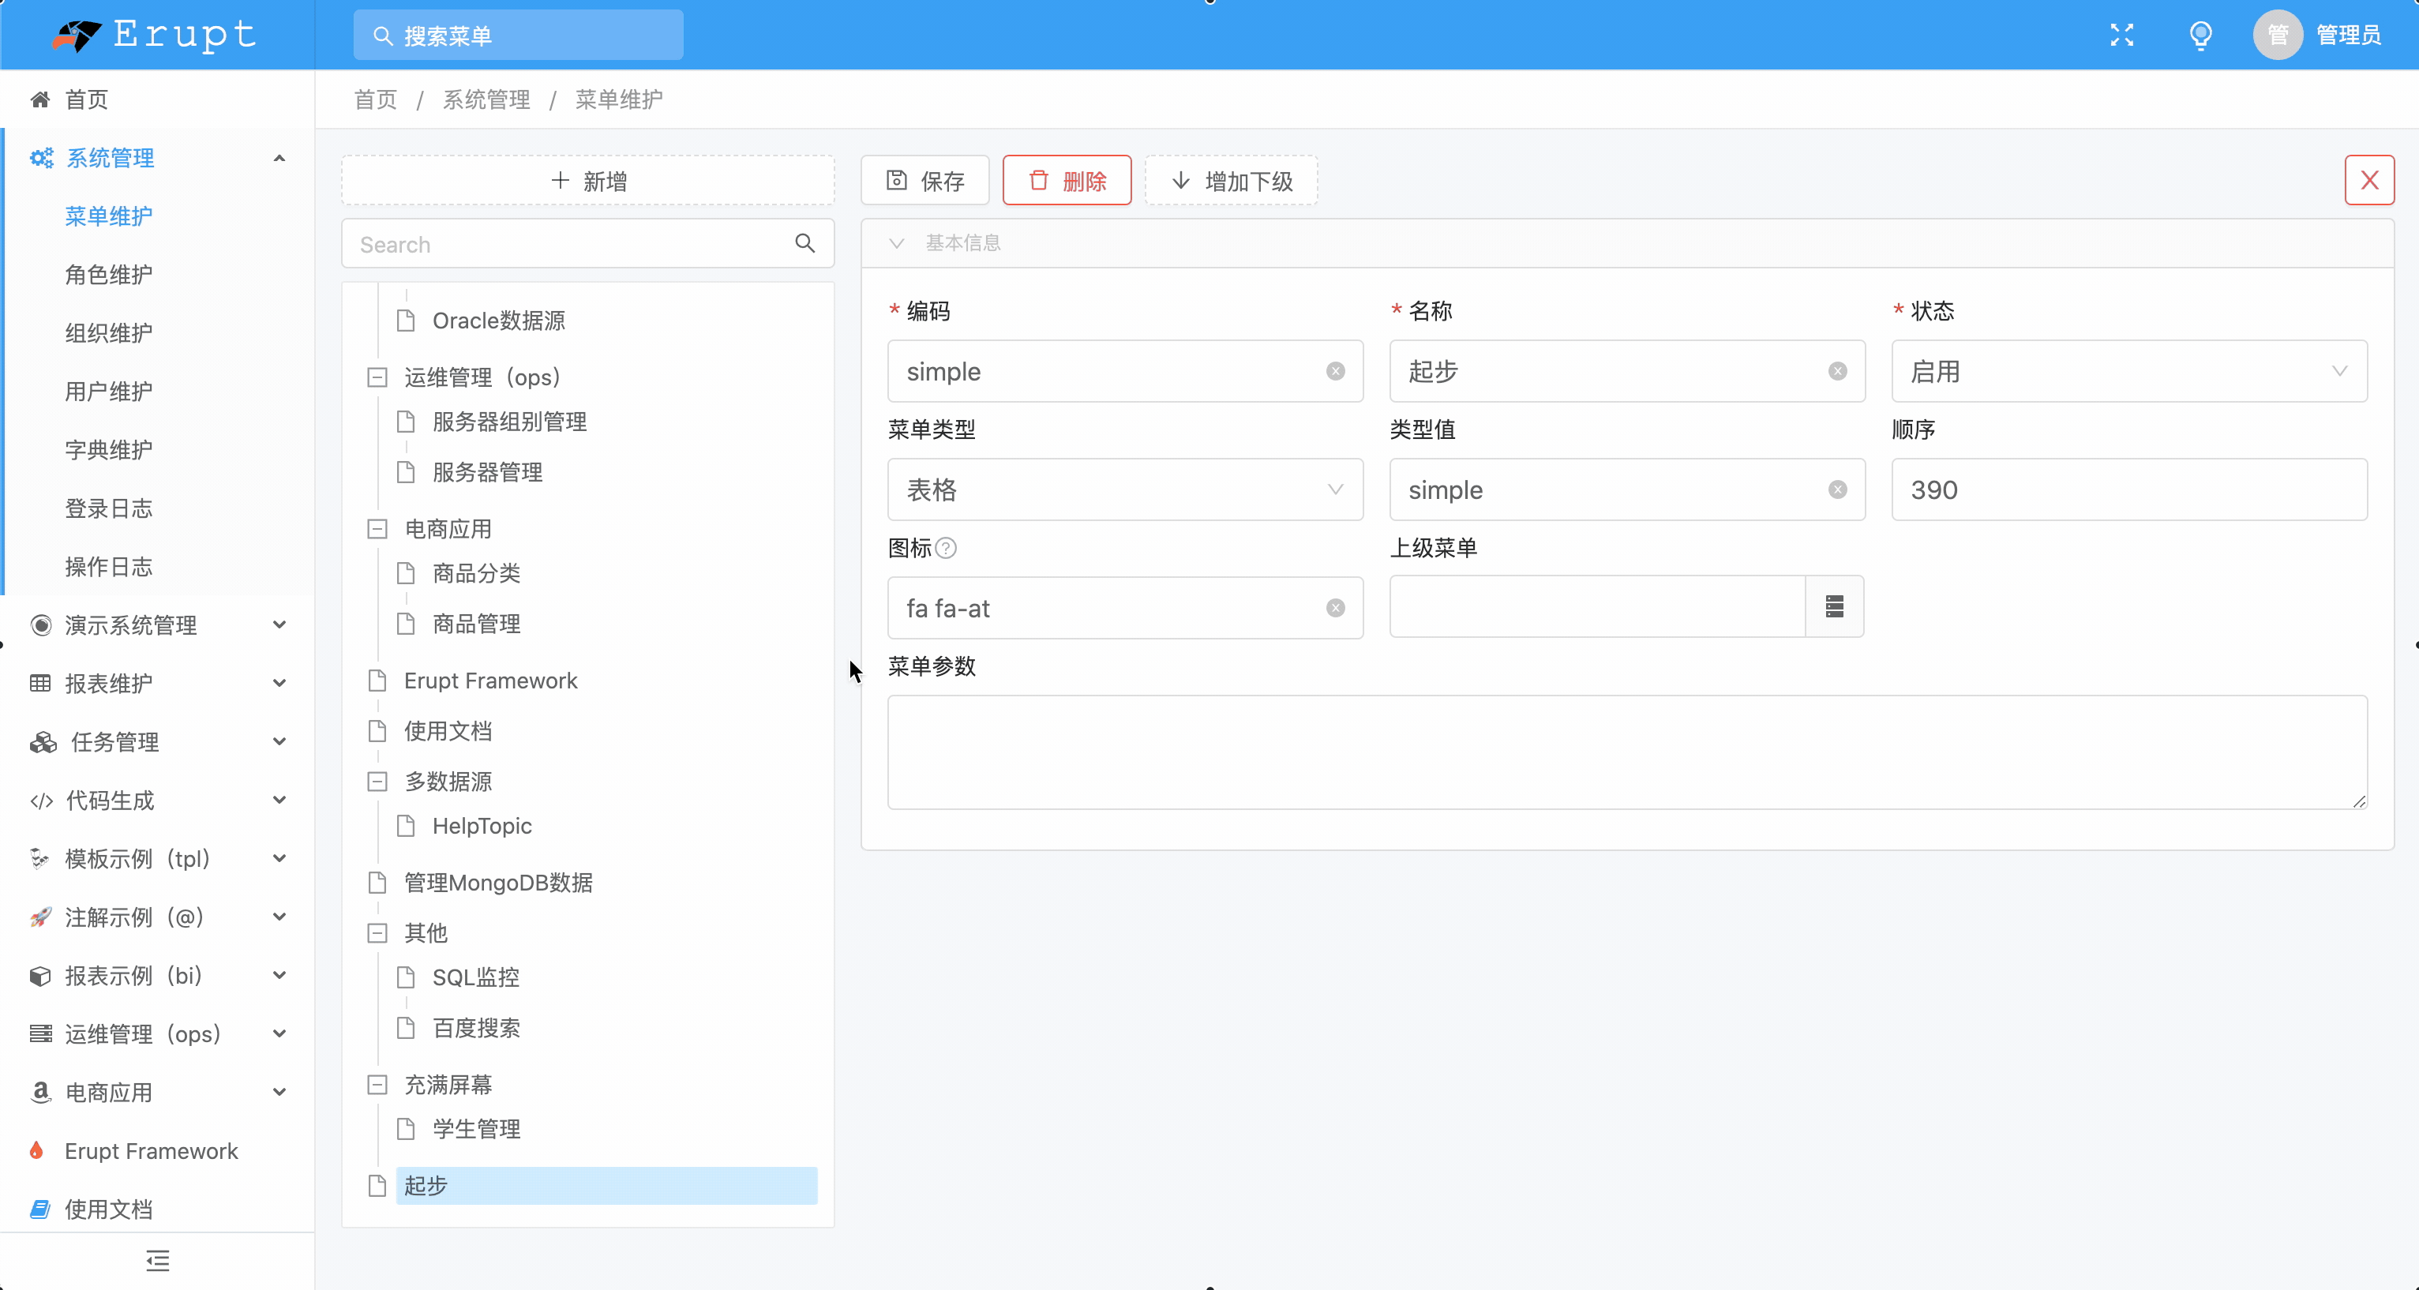This screenshot has width=2419, height=1290.
Task: Click the fullscreen icon in header
Action: pyautogui.click(x=2121, y=35)
